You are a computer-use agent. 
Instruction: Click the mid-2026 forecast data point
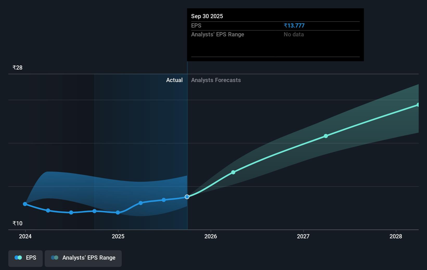(x=233, y=172)
